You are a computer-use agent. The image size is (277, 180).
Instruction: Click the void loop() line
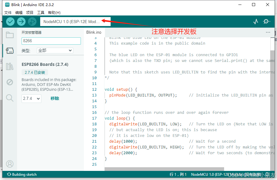(119, 118)
